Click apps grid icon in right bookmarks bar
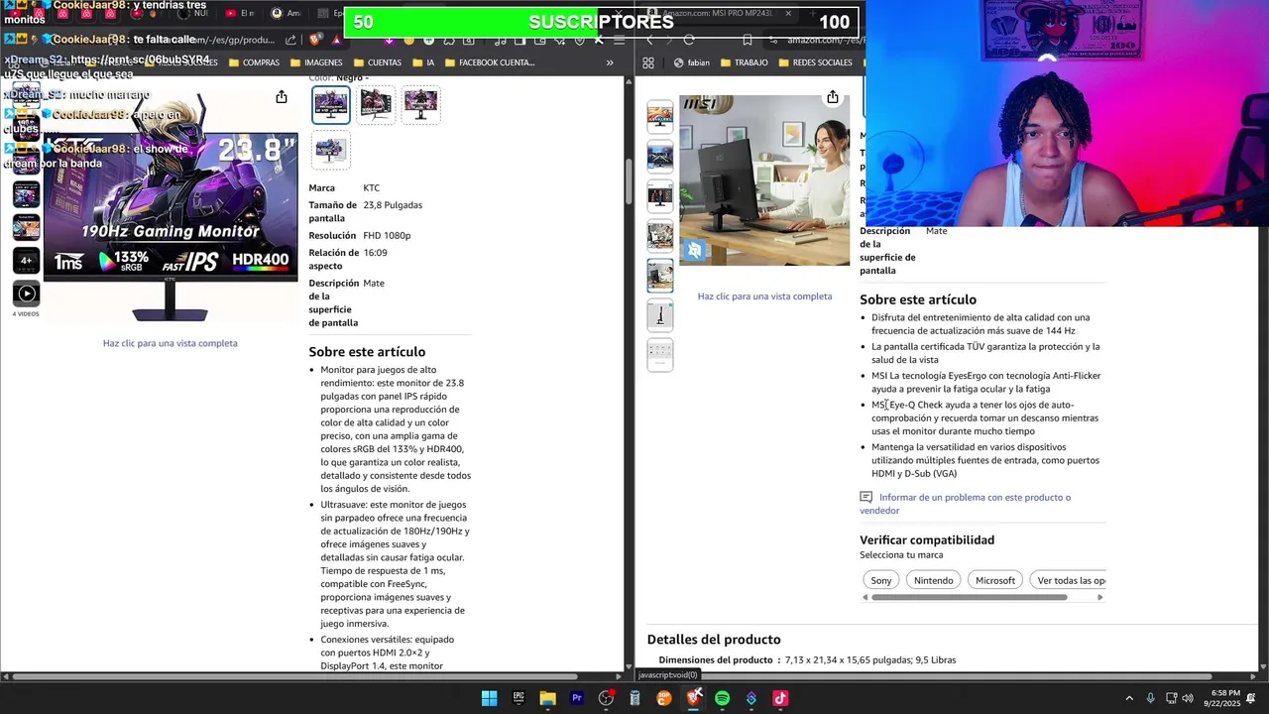The width and height of the screenshot is (1269, 714). (x=648, y=62)
